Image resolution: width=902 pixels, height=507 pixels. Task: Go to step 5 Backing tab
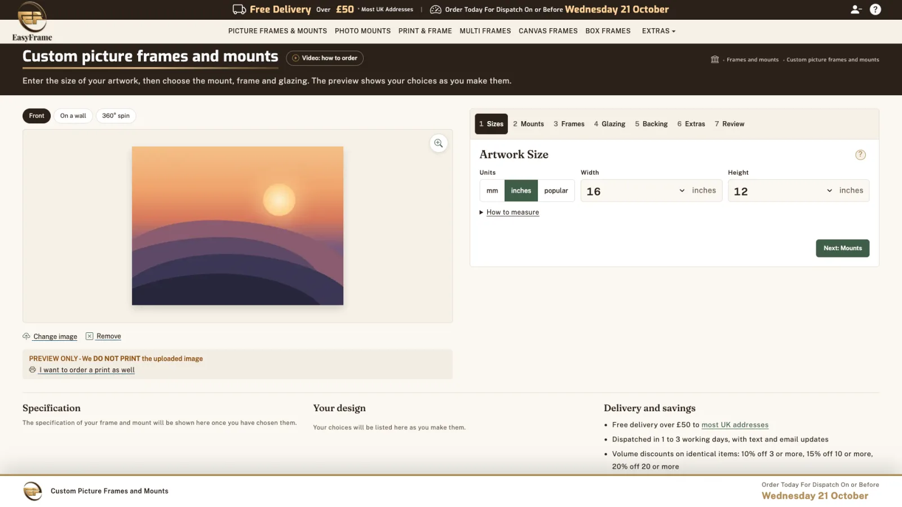(651, 124)
